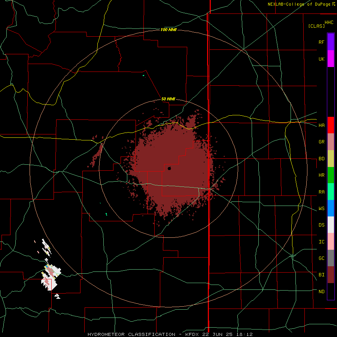Select the HR heavy rain green swatch
337x337 pixels.
coord(331,175)
